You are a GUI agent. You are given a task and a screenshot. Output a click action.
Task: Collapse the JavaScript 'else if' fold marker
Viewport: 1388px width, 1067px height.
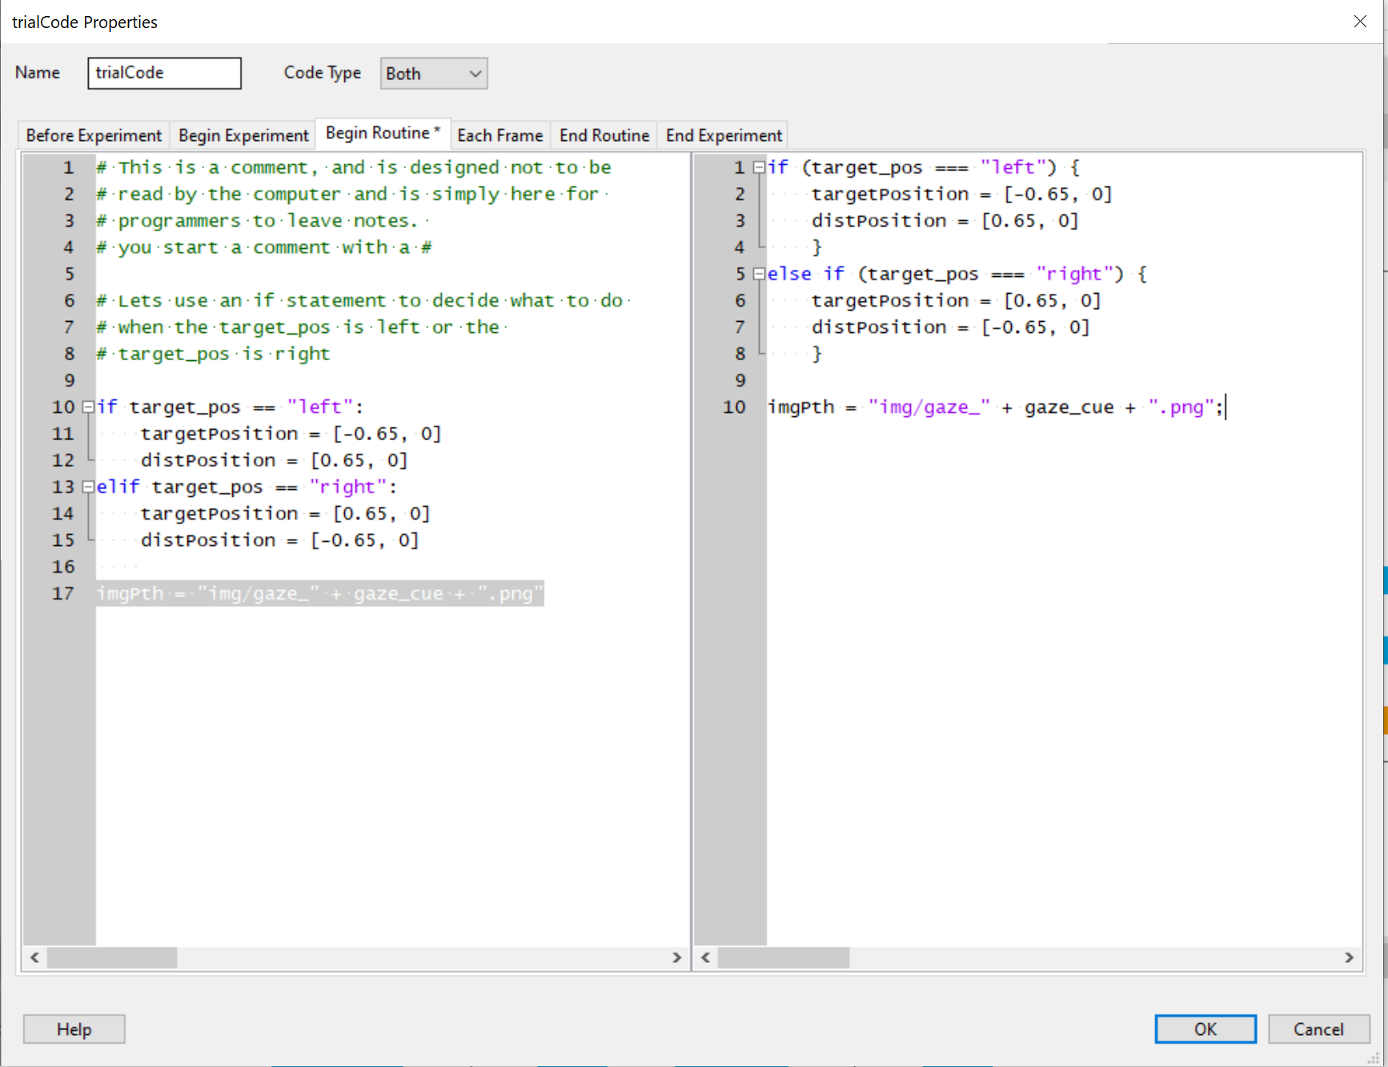[x=758, y=275]
